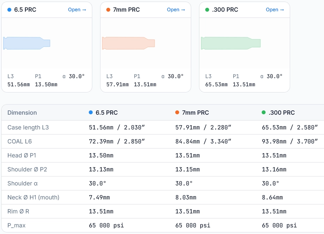Viewport: 324px width, 234px height.
Task: Click the 84.84mm / 3.340″ COAL cell
Action: pyautogui.click(x=203, y=141)
